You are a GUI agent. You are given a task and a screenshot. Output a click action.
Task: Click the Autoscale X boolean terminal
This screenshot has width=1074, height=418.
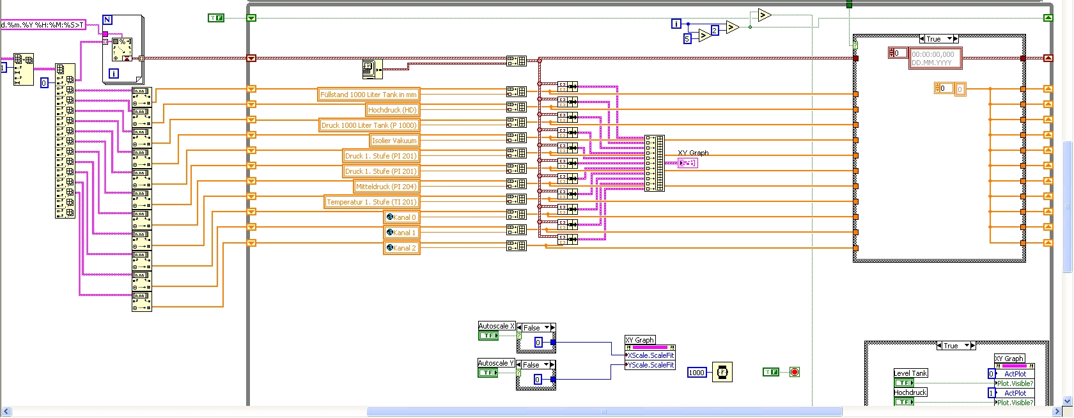click(x=488, y=336)
